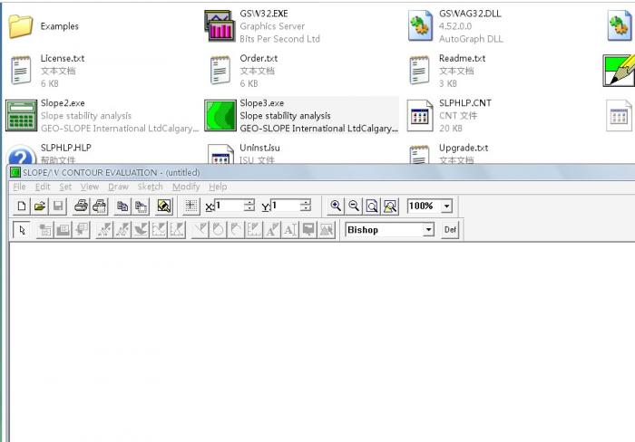Open the File menu
This screenshot has height=442, width=635.
[19, 187]
